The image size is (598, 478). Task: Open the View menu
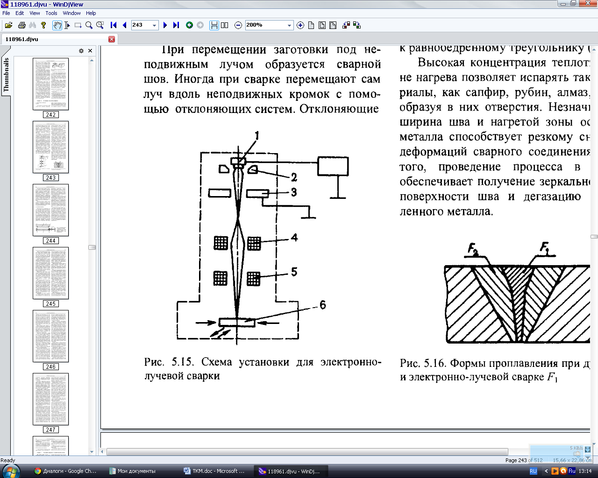tap(35, 13)
